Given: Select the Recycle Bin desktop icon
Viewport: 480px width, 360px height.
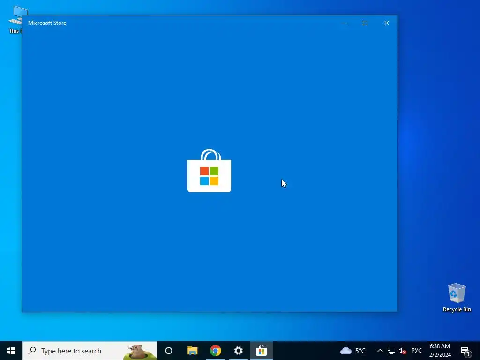Looking at the screenshot, I should [457, 298].
